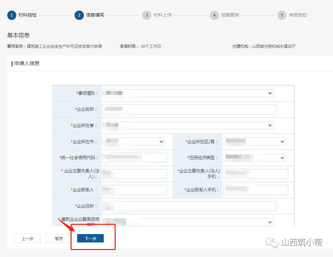Image resolution: width=333 pixels, height=257 pixels.
Task: Click the 企业主要负责人(法人) input field
Action: pyautogui.click(x=134, y=174)
